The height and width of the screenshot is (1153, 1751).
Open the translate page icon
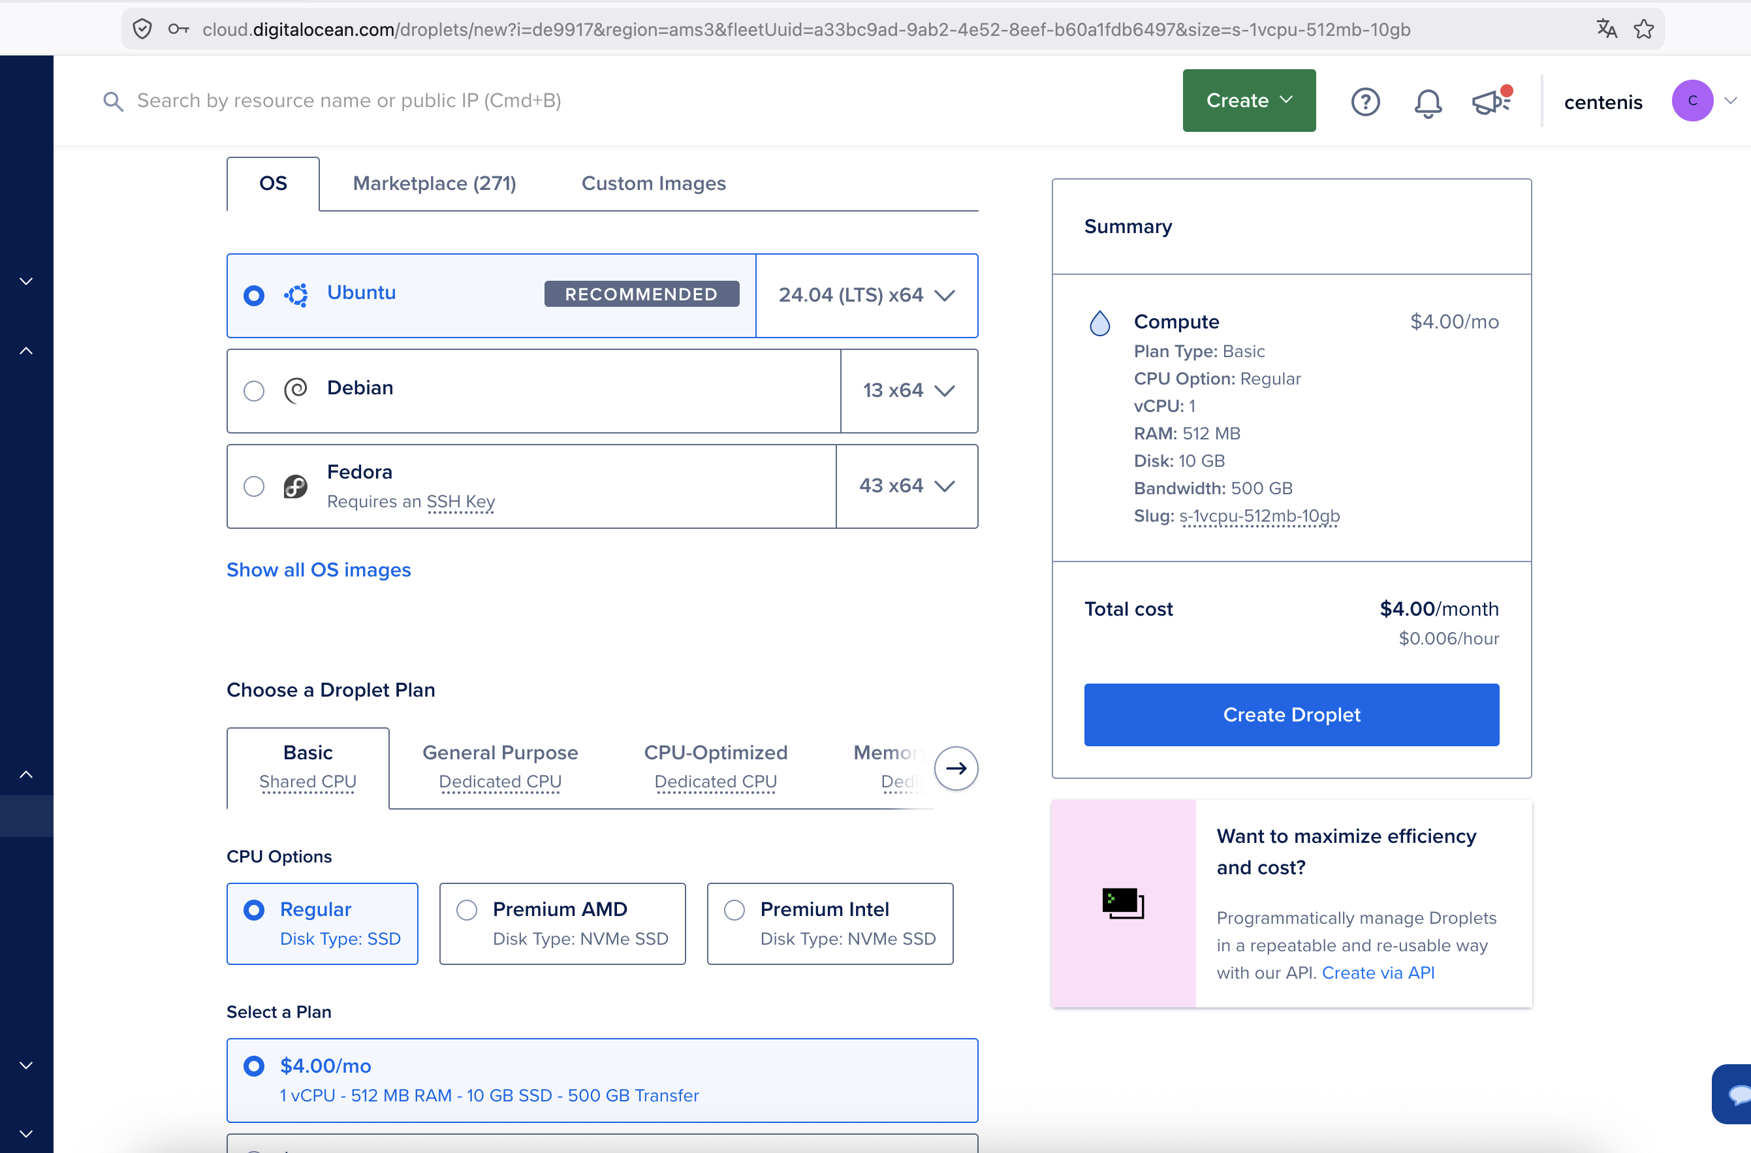1606,29
